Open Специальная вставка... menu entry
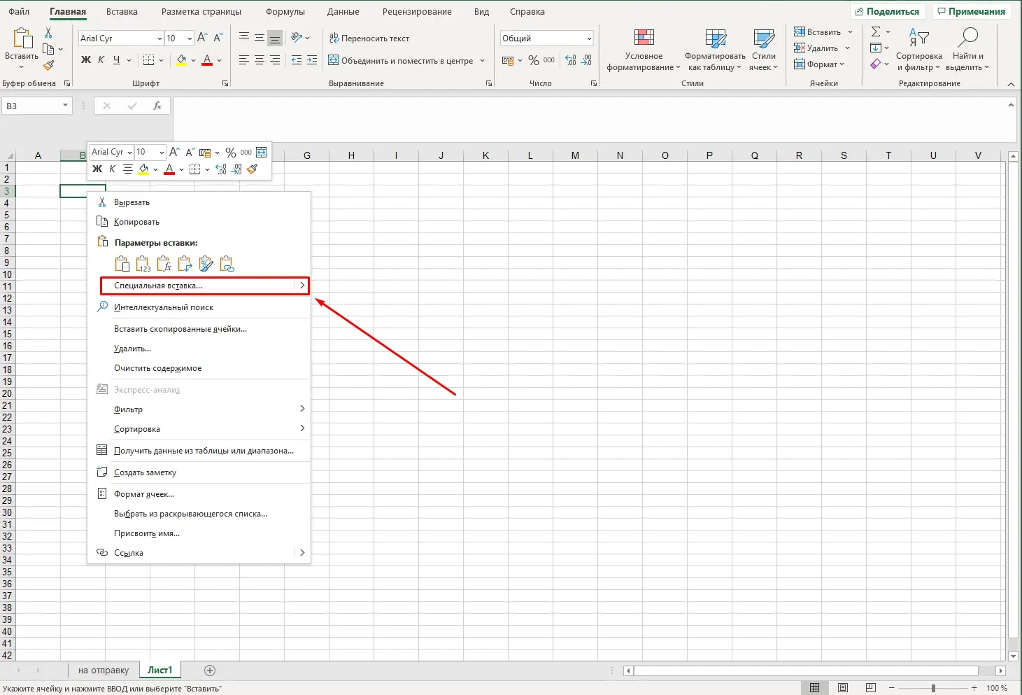Screen dimensions: 1022x695 click(x=204, y=286)
